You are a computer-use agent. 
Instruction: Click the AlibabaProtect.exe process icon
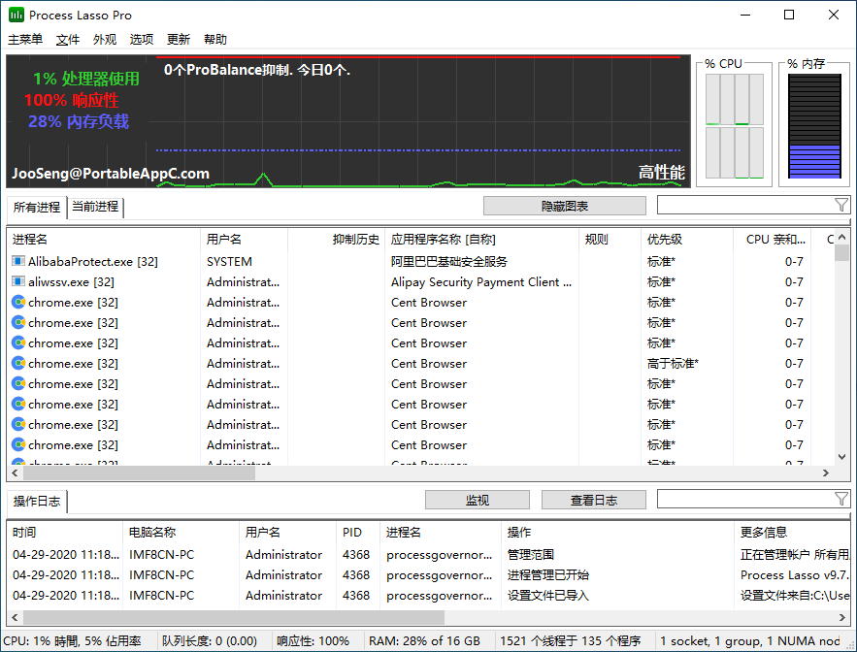click(x=18, y=261)
